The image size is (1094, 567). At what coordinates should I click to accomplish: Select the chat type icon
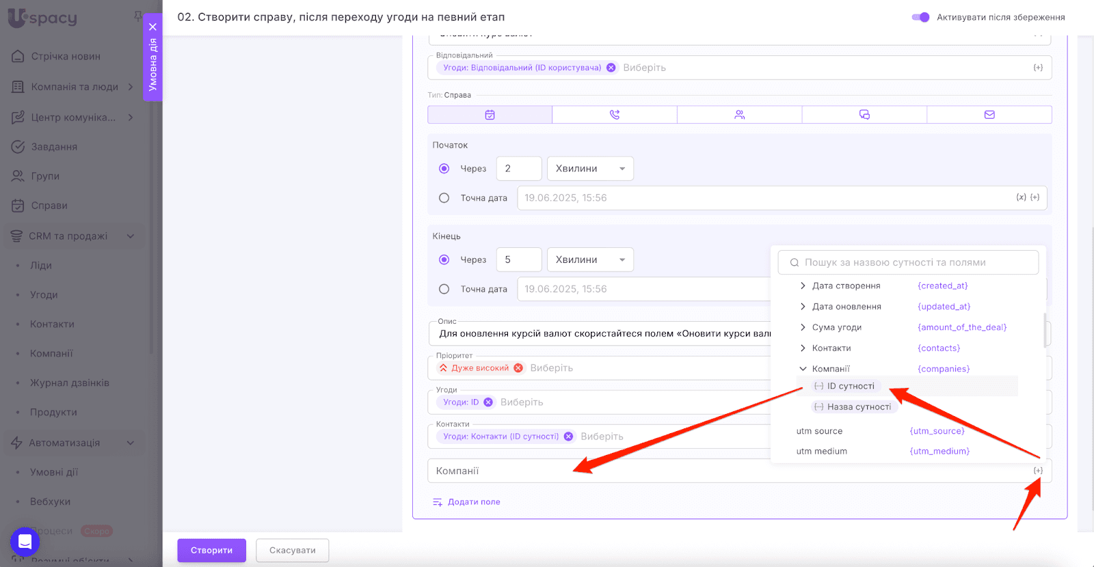pos(864,115)
